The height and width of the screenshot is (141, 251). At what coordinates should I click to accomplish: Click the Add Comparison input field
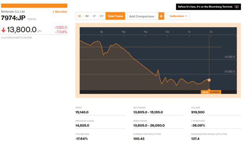point(142,16)
